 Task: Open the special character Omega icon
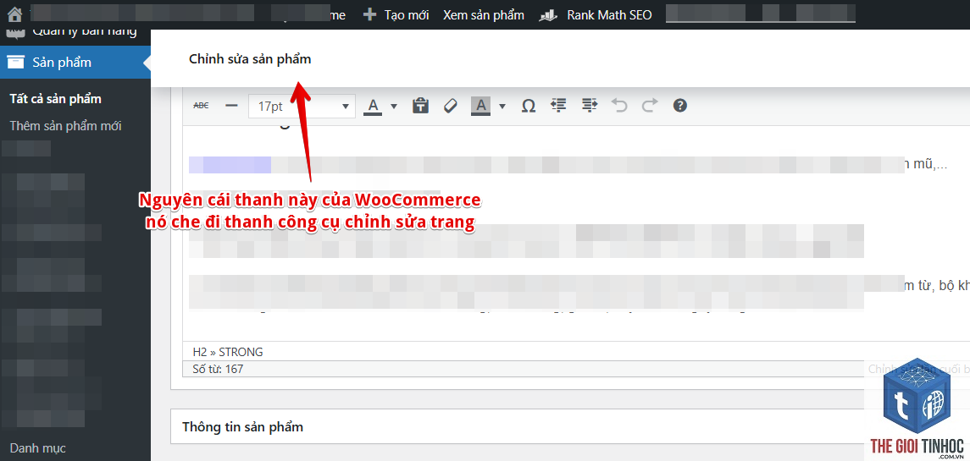[x=529, y=107]
